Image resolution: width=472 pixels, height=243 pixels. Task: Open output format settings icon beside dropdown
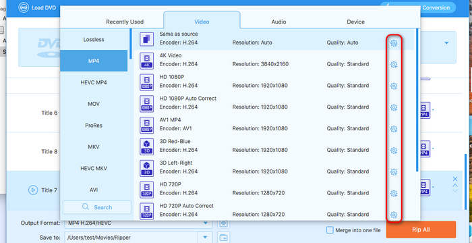pos(223,223)
